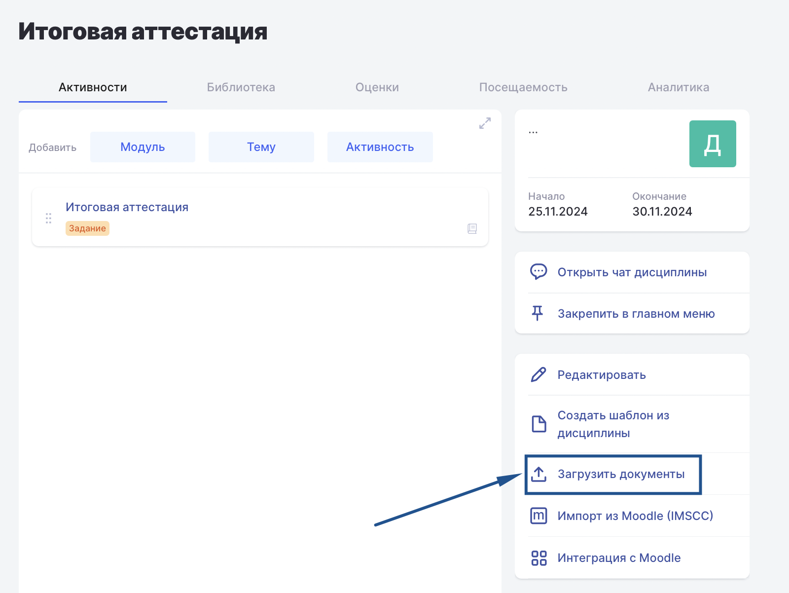Click the expand panel arrows icon
The image size is (789, 593).
click(485, 123)
